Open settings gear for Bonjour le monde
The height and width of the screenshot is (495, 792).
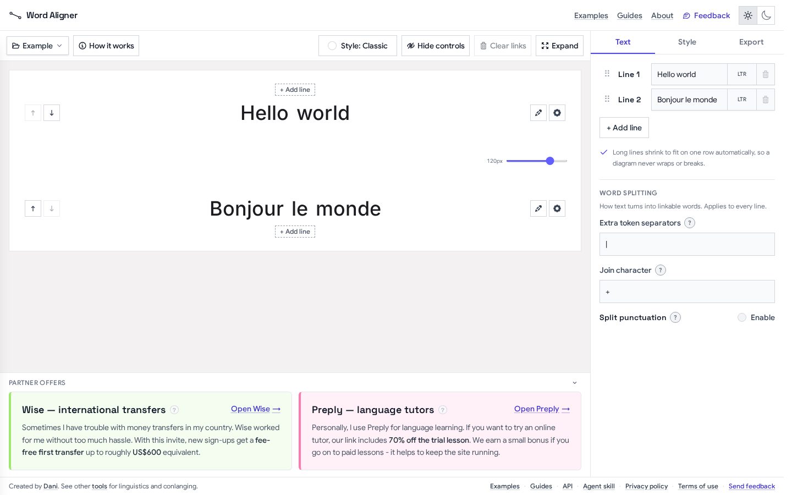click(x=557, y=208)
